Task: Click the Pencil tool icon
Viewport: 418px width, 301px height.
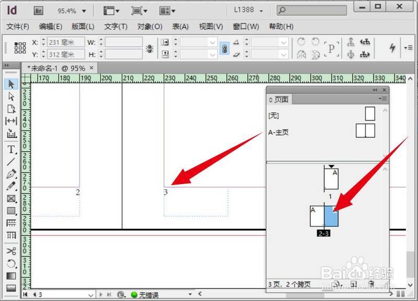Action: point(11,186)
